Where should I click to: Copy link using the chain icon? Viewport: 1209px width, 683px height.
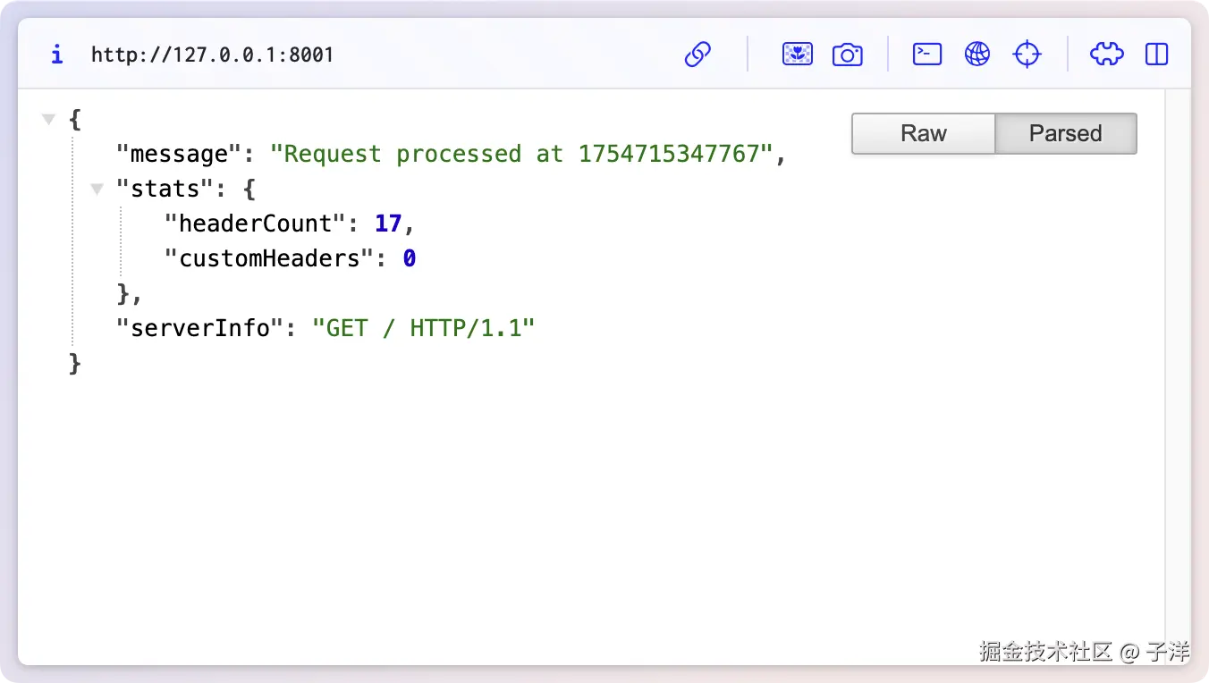point(697,55)
